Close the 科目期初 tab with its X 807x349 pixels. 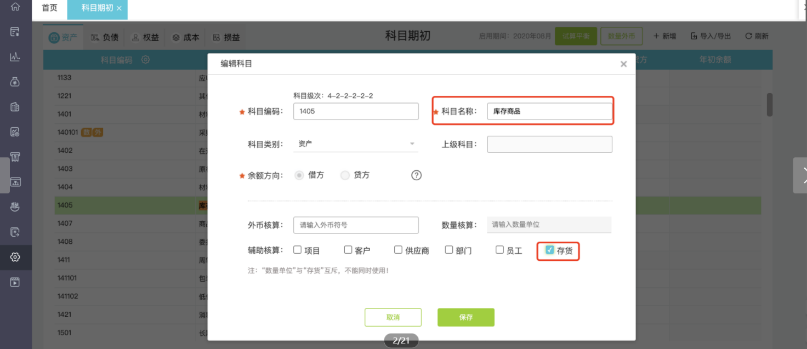tap(119, 8)
